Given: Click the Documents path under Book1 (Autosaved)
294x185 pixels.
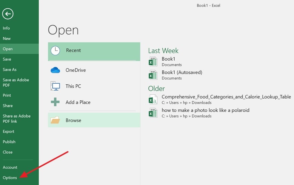Looking at the screenshot, I should click(x=172, y=78).
